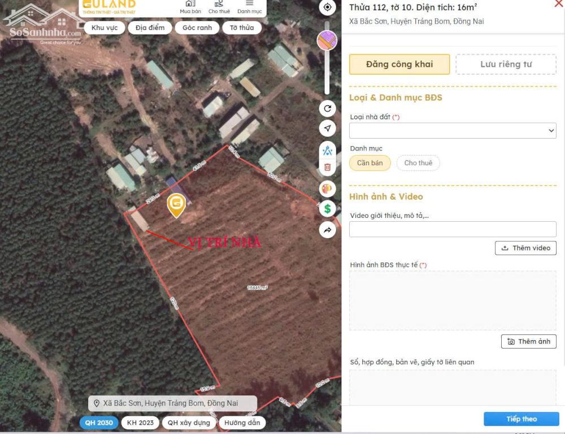
Task: Toggle the QH 2030 planning layer
Action: coord(99,423)
